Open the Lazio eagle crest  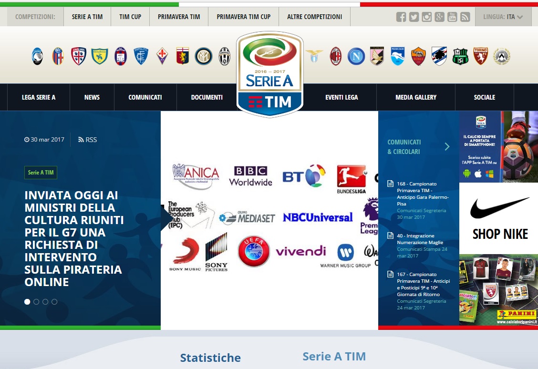(x=314, y=56)
